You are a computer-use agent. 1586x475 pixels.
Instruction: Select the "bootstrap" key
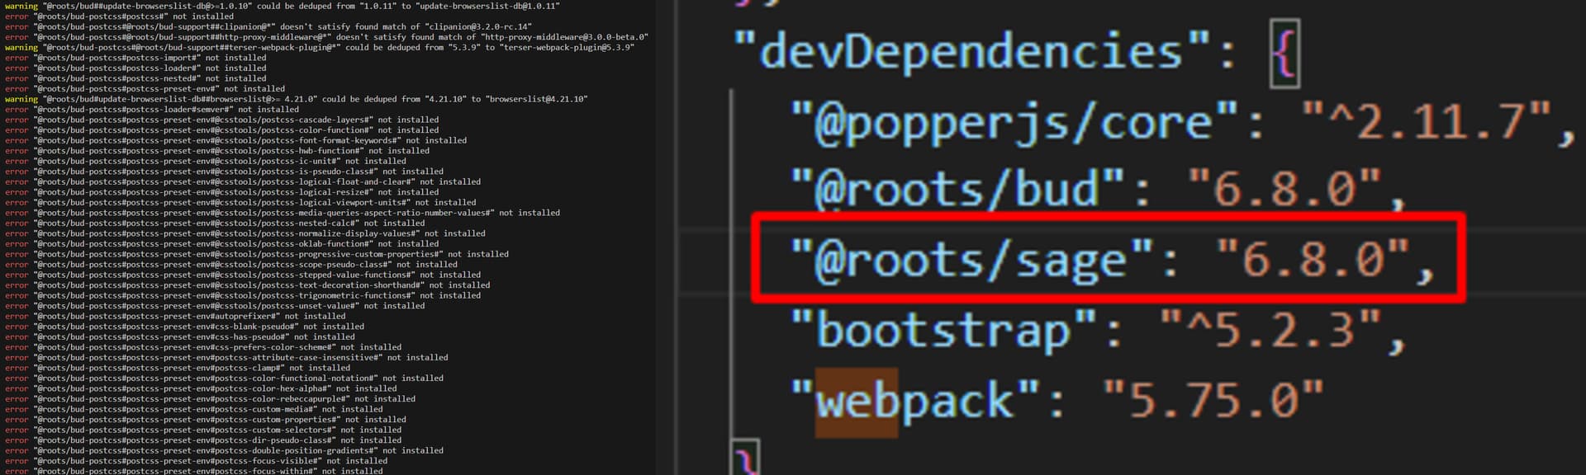click(944, 330)
